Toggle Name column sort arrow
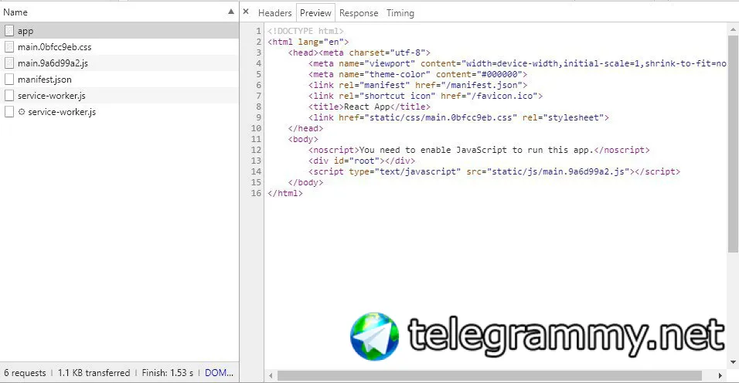739x383 pixels. tap(231, 12)
